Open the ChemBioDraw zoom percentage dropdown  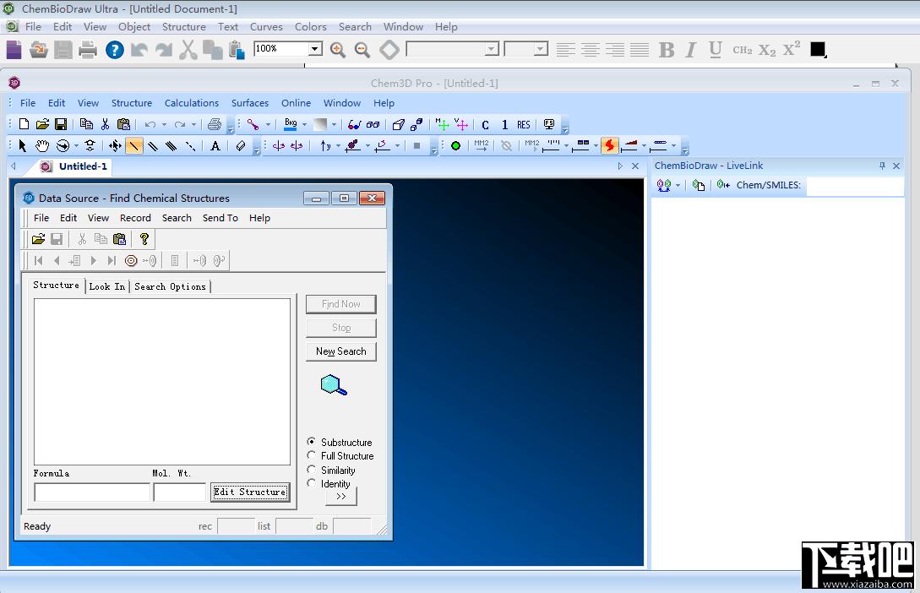[315, 49]
